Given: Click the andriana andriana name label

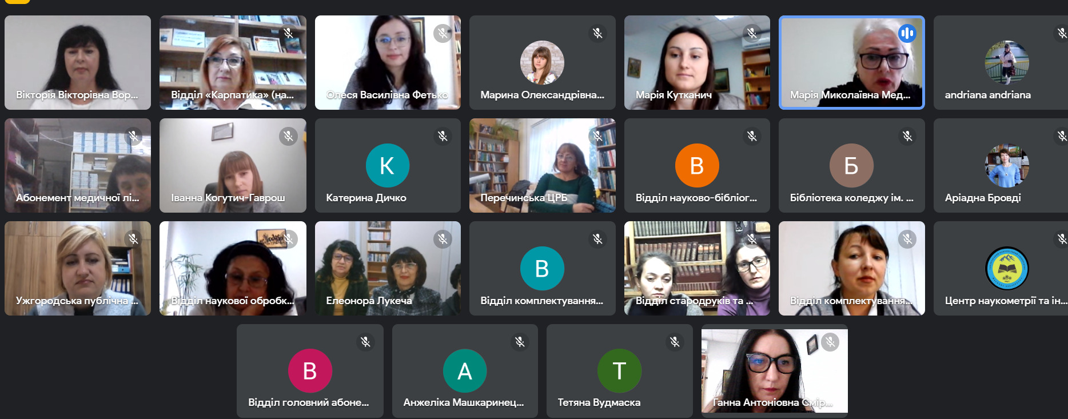Looking at the screenshot, I should click(987, 95).
